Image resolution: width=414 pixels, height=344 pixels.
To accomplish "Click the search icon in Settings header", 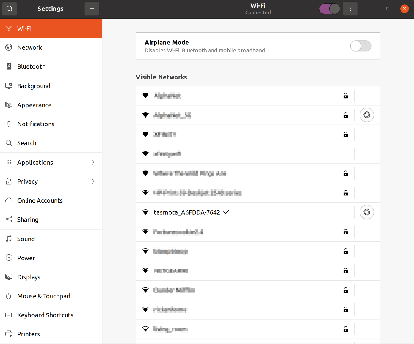I will click(10, 9).
